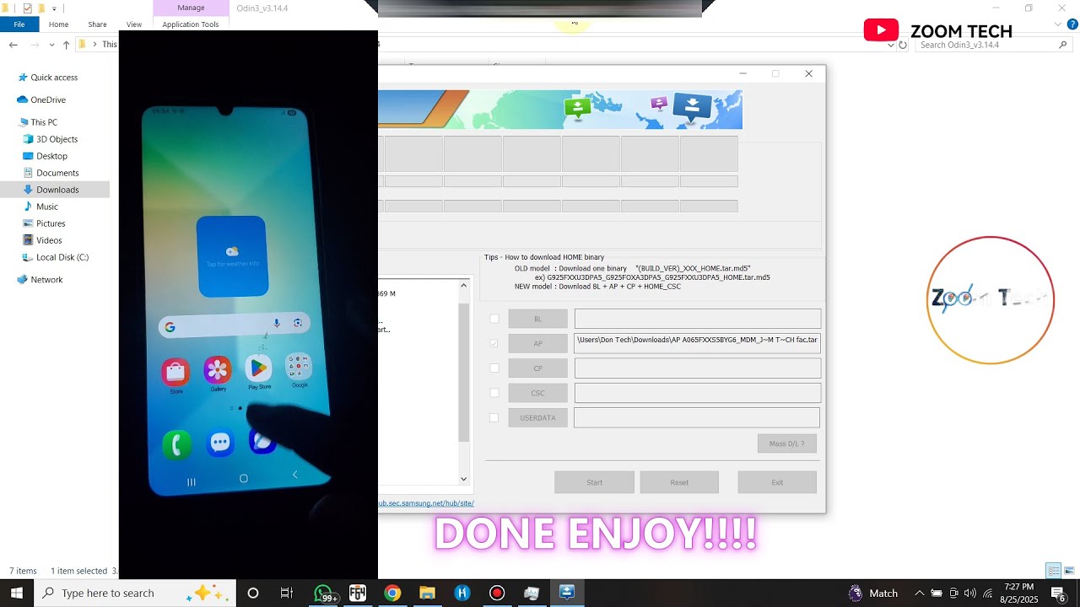Click the AP file button
The height and width of the screenshot is (607, 1080).
pos(538,343)
